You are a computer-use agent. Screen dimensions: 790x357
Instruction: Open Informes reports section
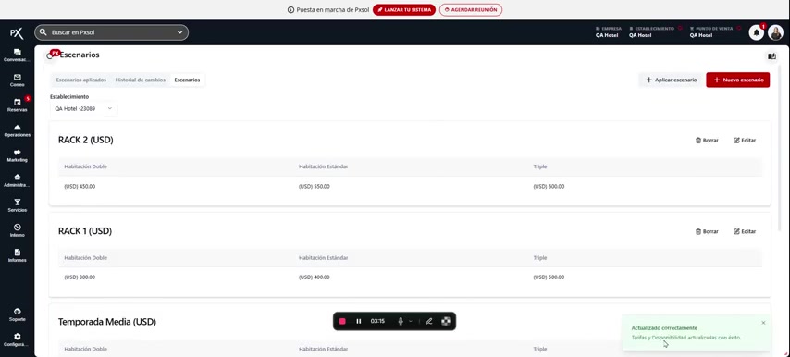point(18,255)
